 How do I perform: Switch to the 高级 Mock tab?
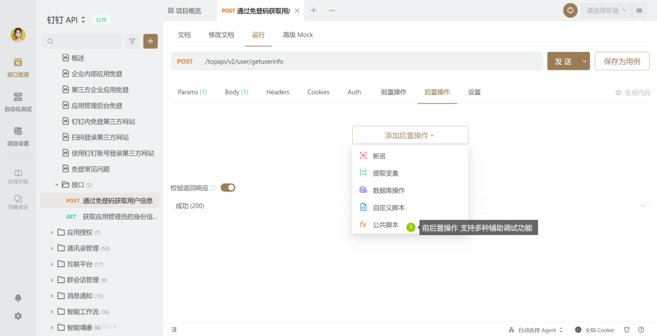(298, 35)
